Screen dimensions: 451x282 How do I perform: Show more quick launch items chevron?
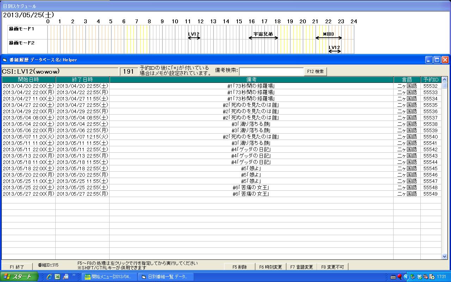(x=74, y=275)
